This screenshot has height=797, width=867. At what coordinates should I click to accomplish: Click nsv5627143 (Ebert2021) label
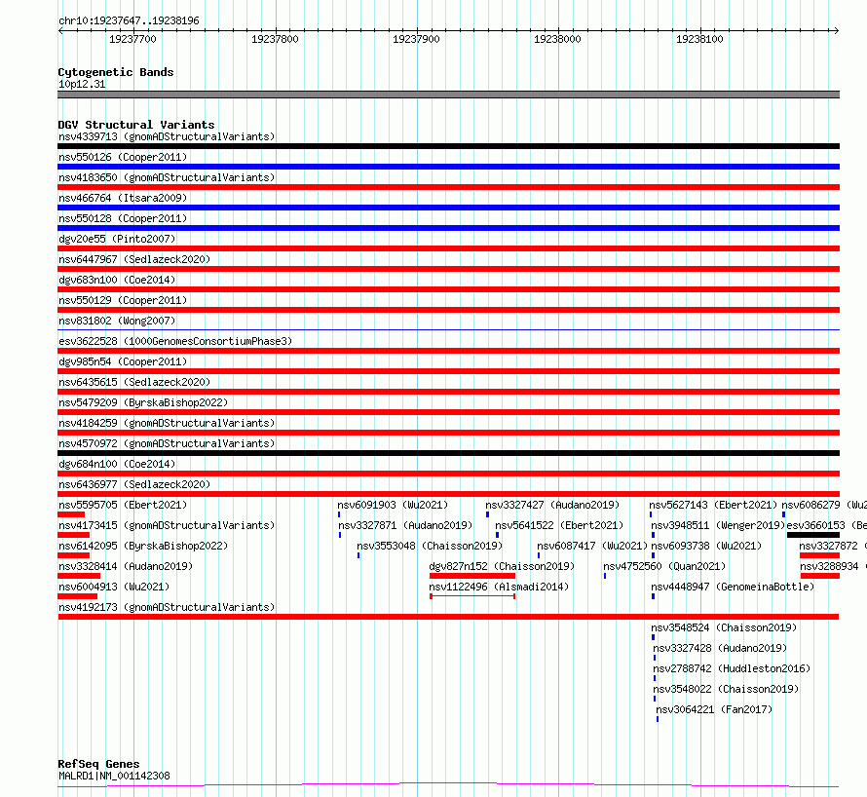pos(713,505)
